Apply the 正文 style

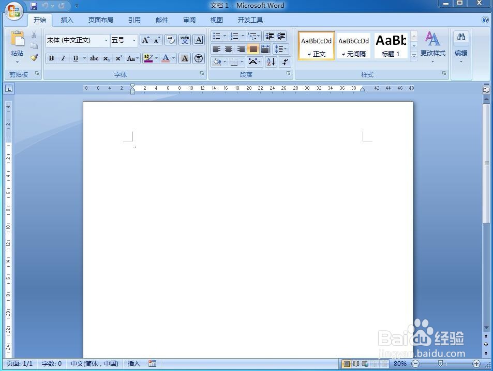[x=316, y=46]
